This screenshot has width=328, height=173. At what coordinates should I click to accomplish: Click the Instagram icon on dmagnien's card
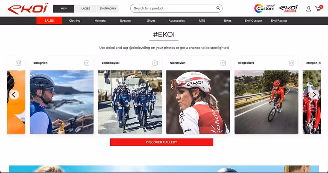(x=87, y=63)
